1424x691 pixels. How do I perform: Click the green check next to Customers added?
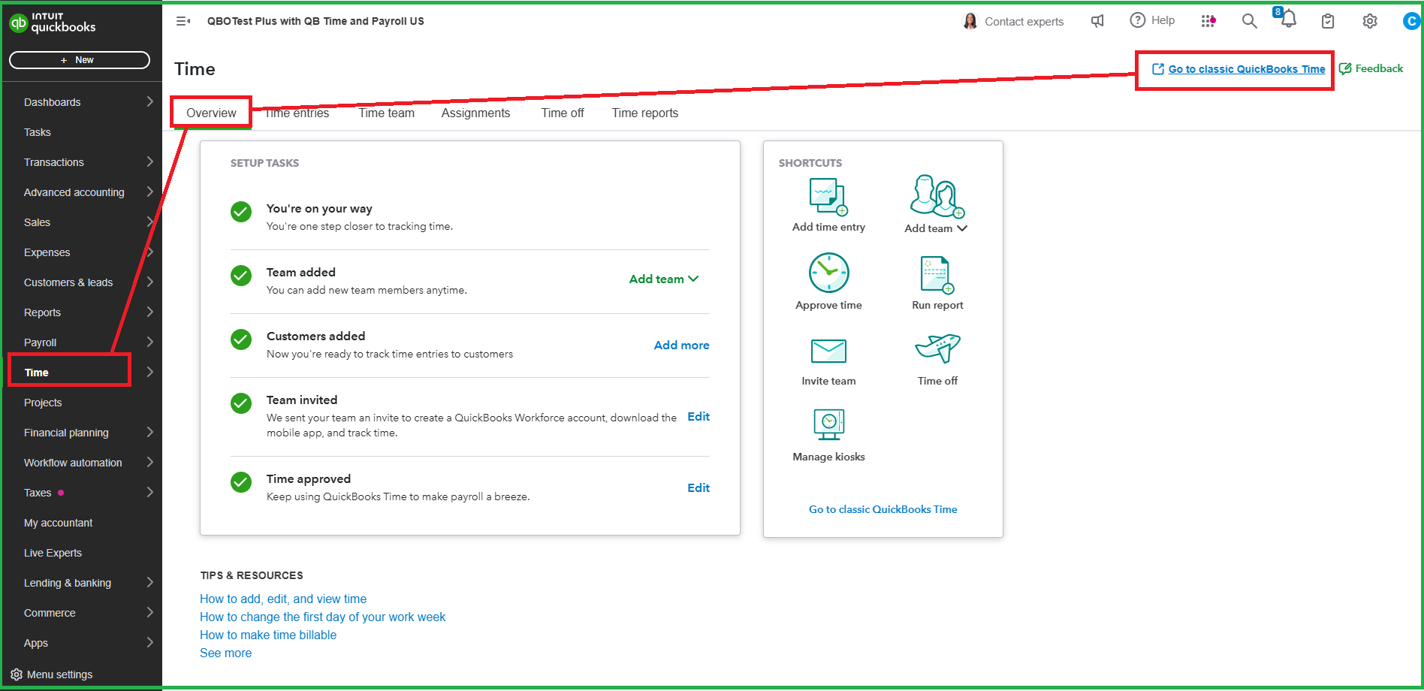pyautogui.click(x=241, y=339)
